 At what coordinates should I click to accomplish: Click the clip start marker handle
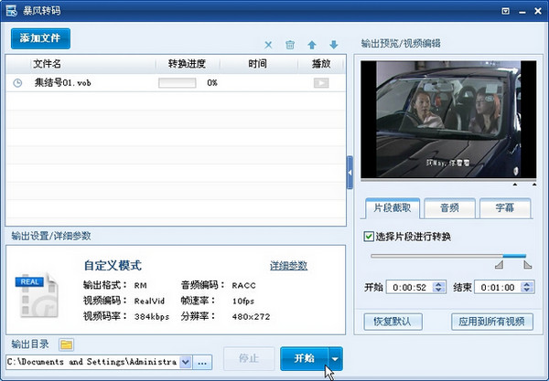500,265
